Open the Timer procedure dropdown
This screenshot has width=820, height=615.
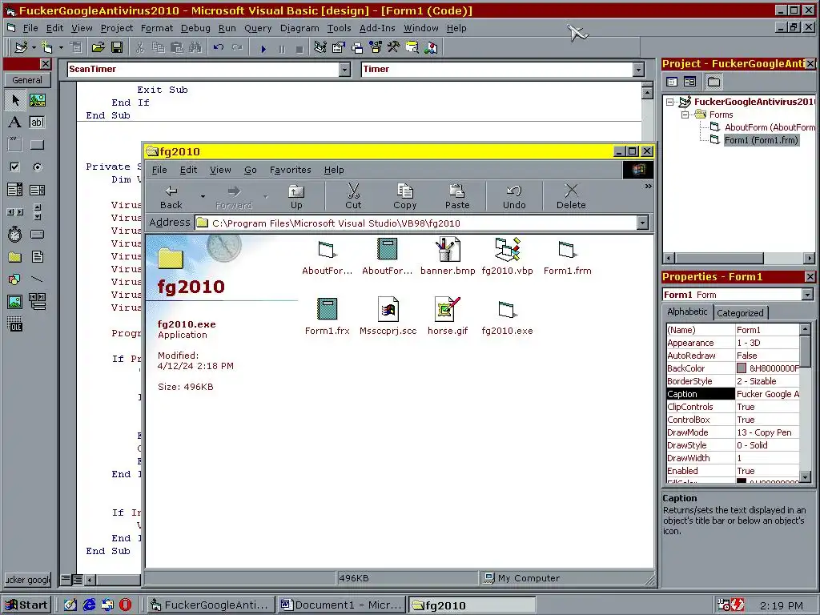638,69
